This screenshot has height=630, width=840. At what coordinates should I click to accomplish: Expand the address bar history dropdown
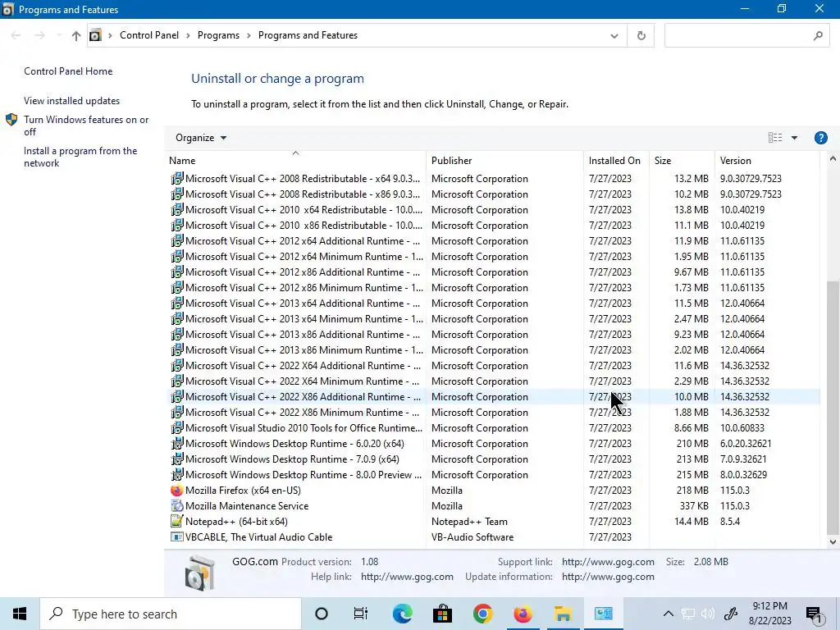click(x=614, y=36)
